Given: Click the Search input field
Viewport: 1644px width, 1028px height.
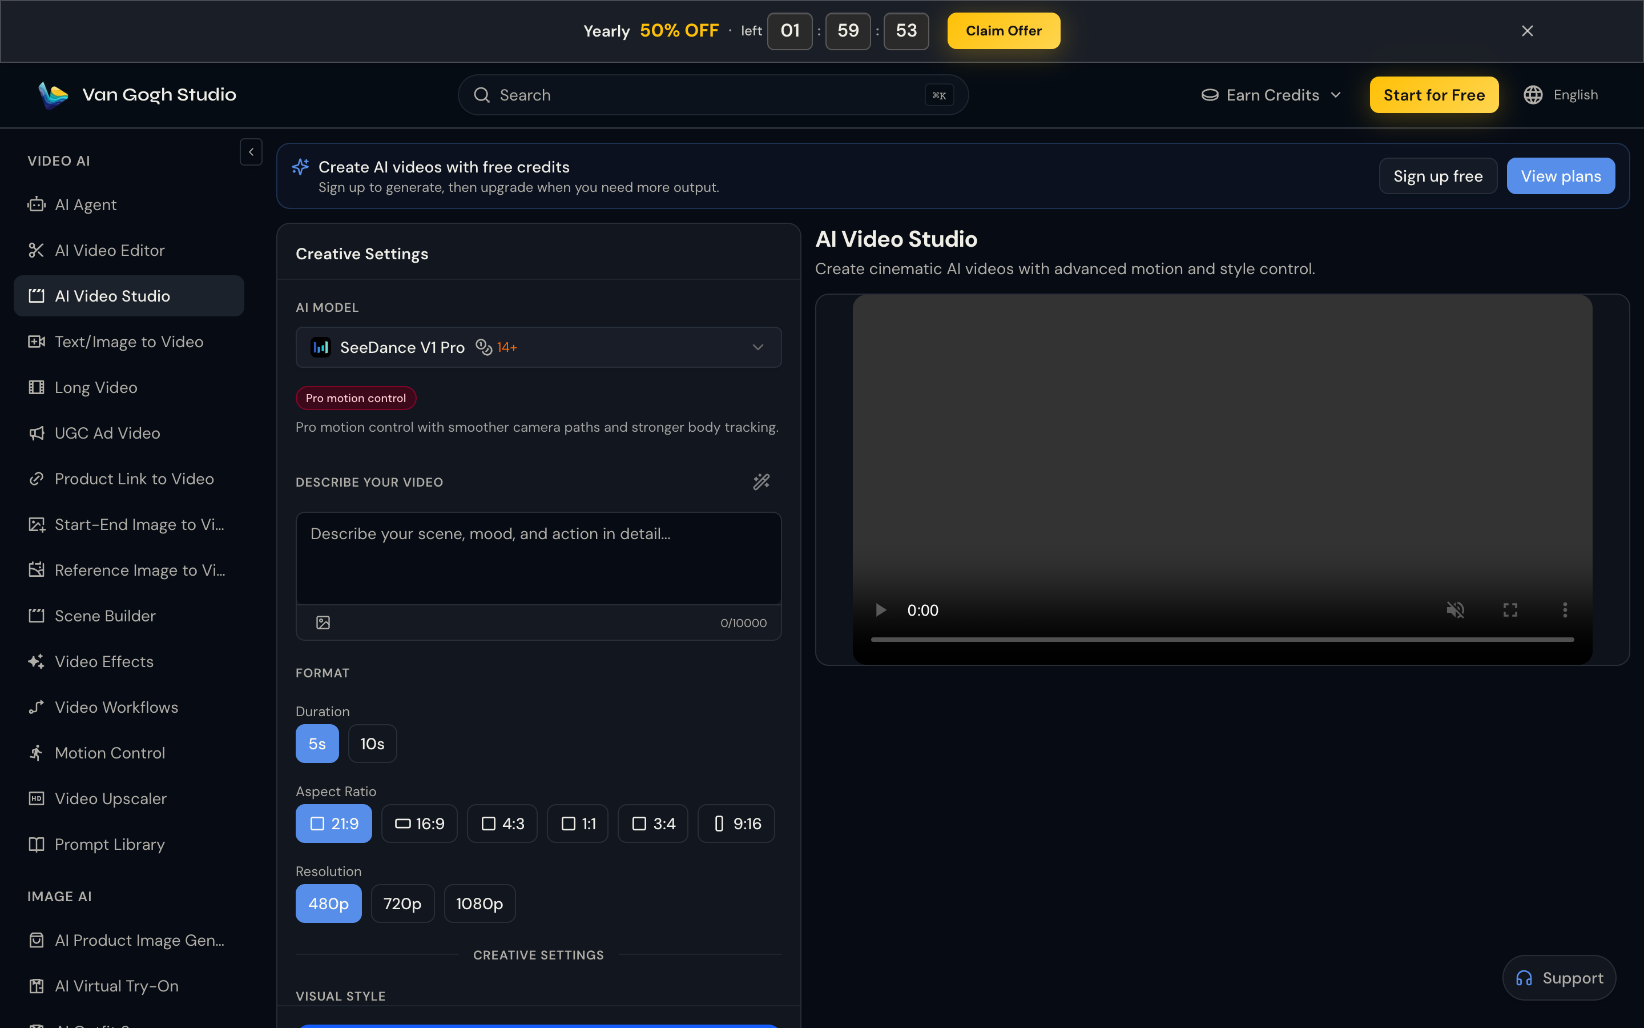Looking at the screenshot, I should pos(712,95).
